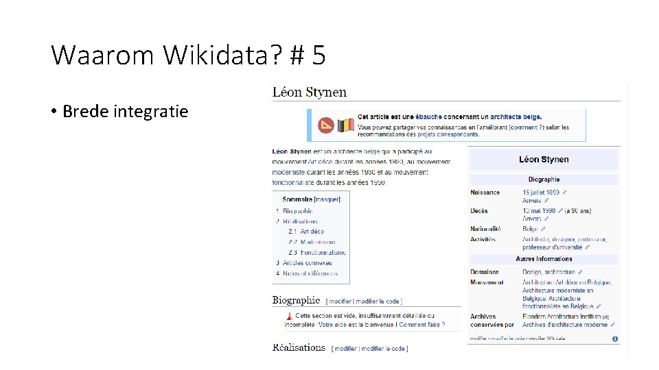Open the 15 juillet 1899 date link
The width and height of the screenshot is (659, 370).
click(x=541, y=192)
